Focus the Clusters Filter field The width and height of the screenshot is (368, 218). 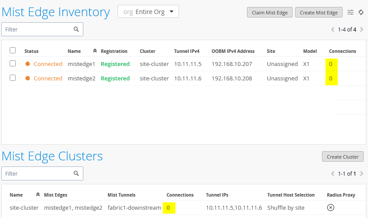pyautogui.click(x=42, y=173)
